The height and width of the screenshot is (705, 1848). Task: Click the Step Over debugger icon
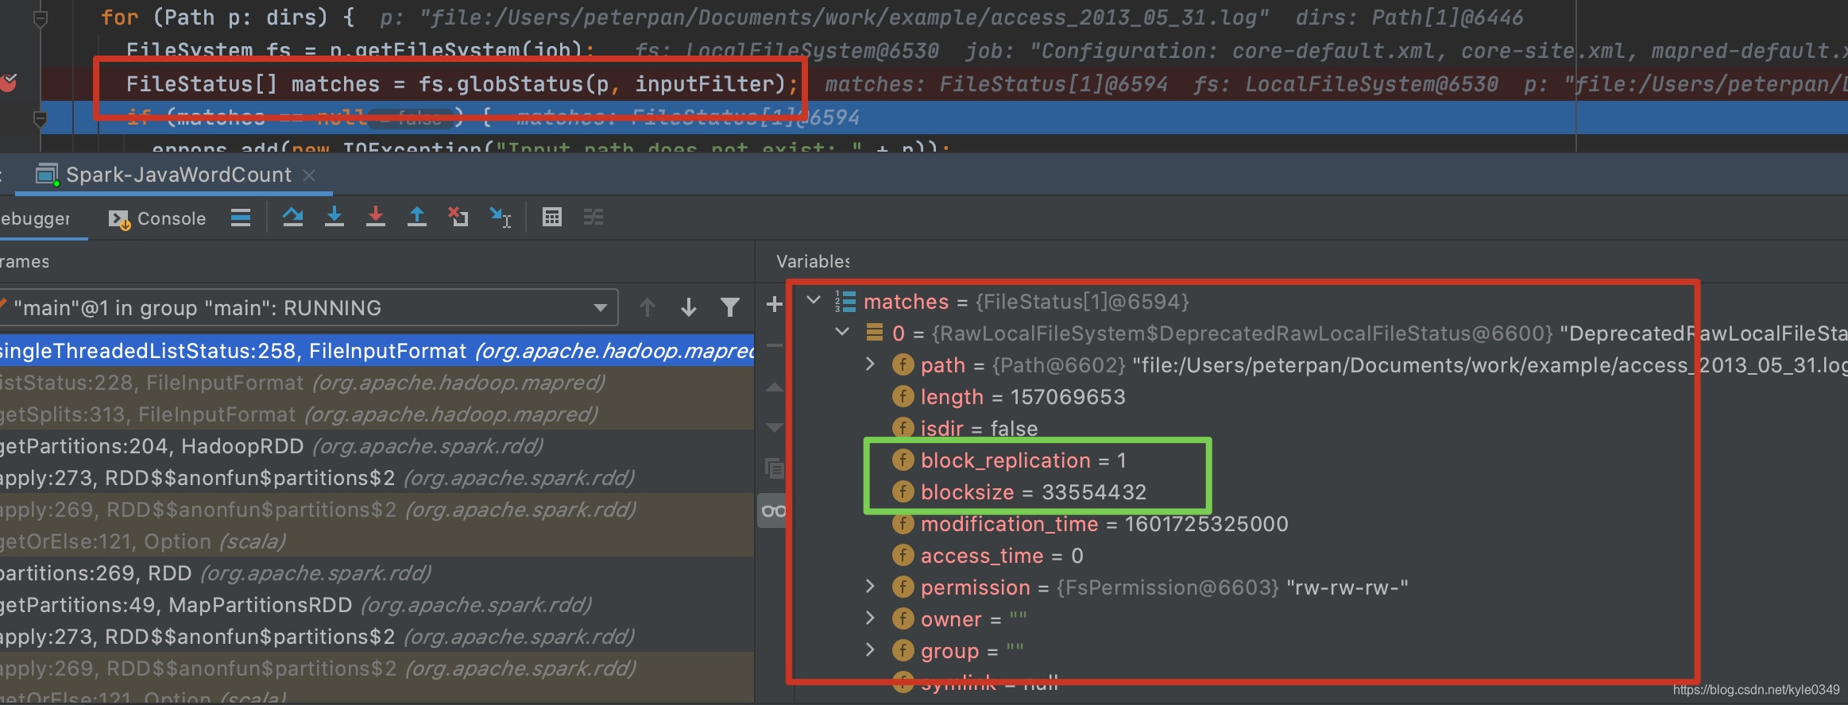click(292, 217)
